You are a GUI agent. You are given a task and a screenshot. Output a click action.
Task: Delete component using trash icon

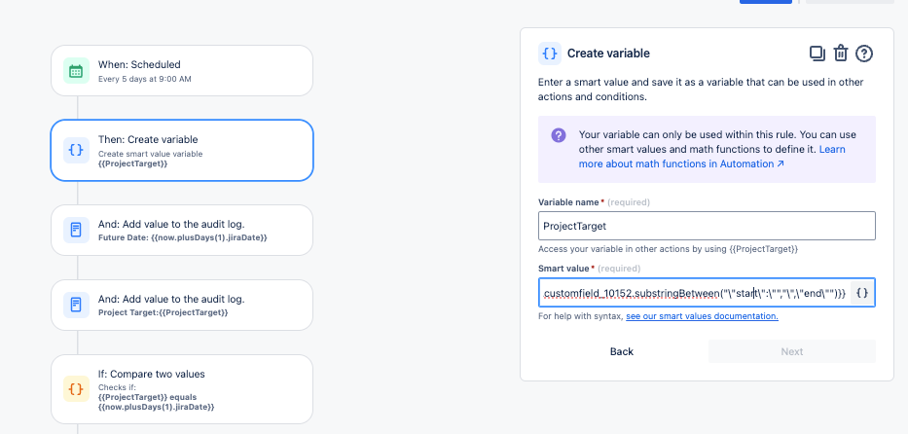pos(840,54)
